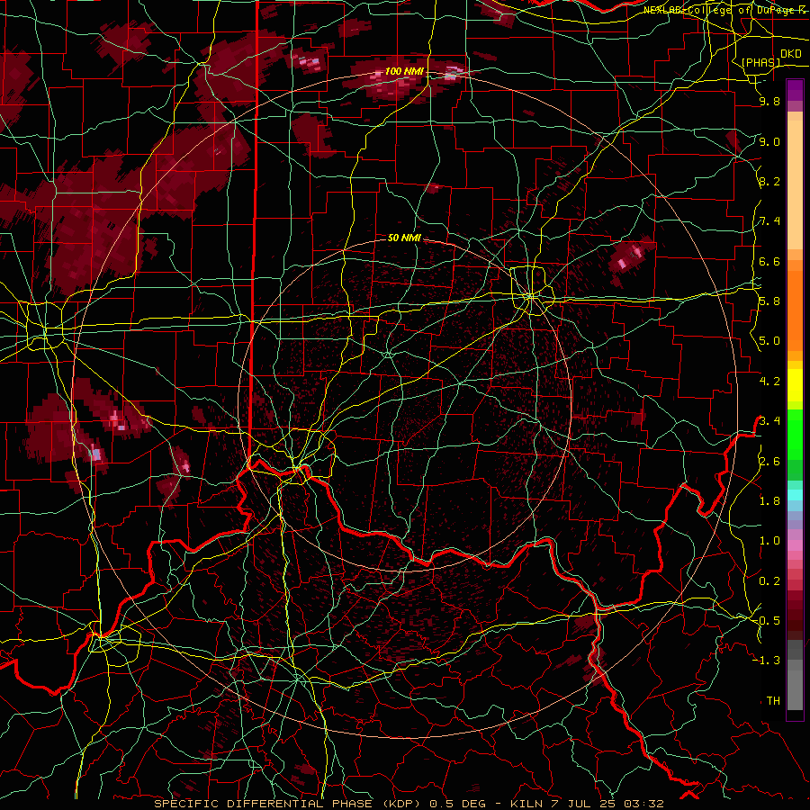Click the 5.0 scale value
810x810 pixels.
pos(769,341)
